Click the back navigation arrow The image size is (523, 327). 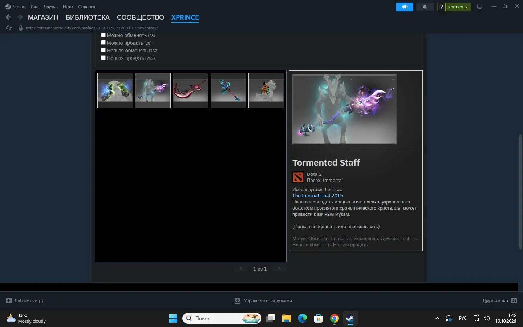coord(8,17)
